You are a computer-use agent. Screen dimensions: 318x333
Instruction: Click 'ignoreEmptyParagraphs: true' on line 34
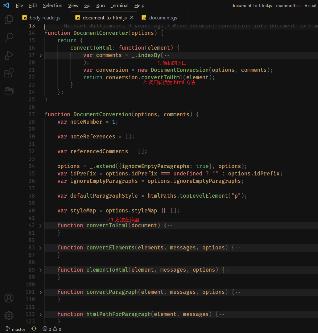pos(165,166)
